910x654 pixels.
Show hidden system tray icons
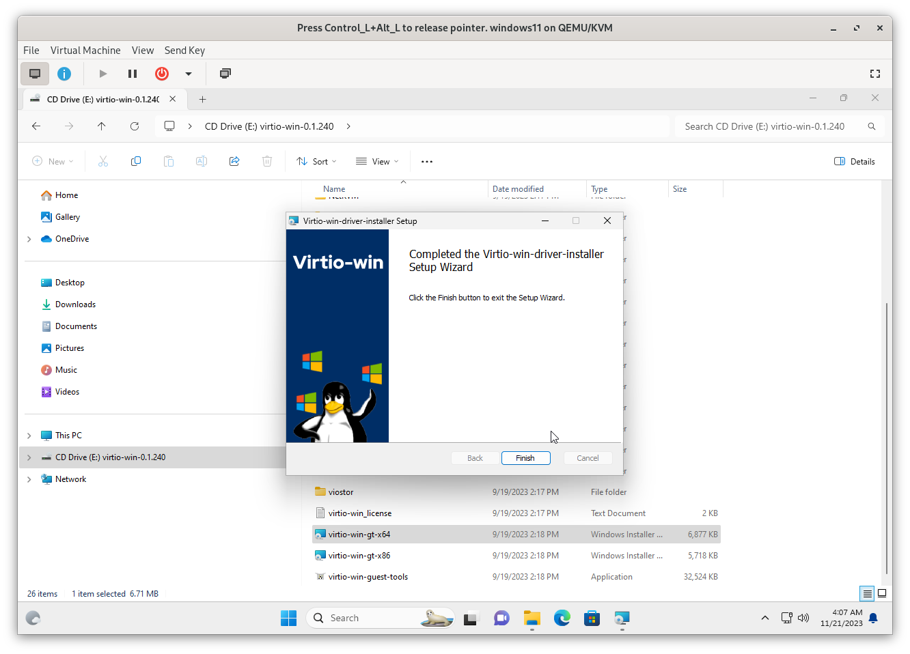[x=765, y=618]
